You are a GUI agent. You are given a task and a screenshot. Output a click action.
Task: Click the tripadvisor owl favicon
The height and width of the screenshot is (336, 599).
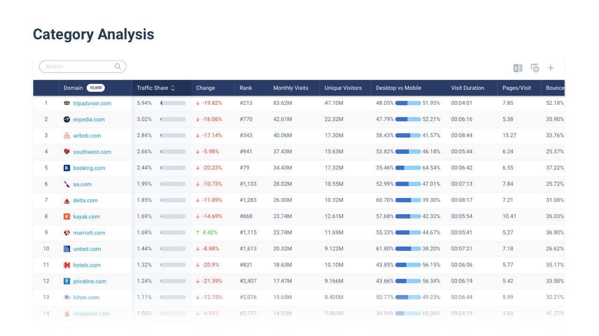(67, 103)
